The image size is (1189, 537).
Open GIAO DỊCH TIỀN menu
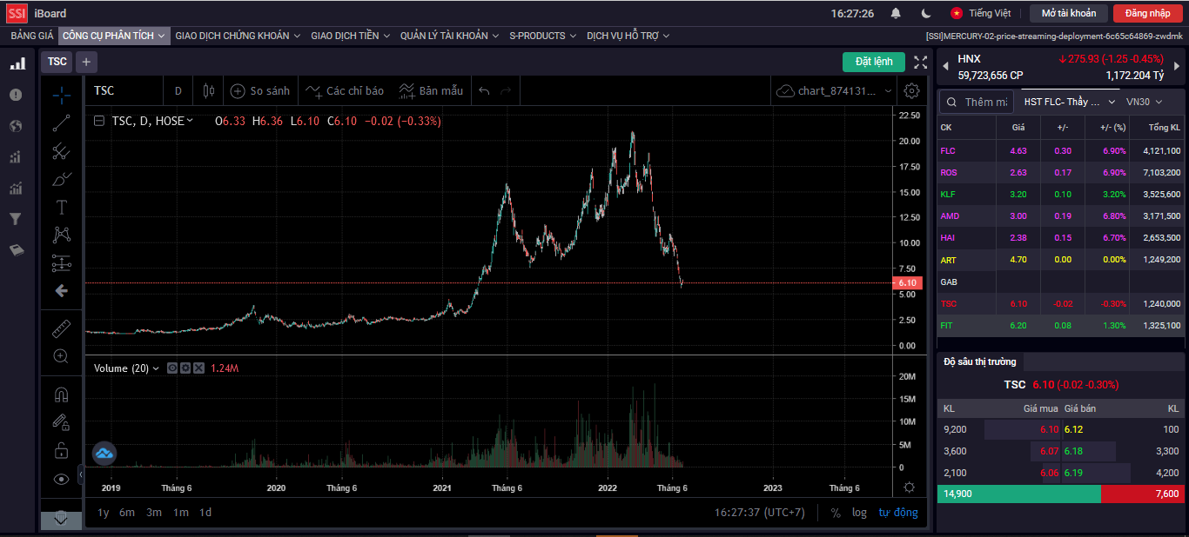(351, 36)
